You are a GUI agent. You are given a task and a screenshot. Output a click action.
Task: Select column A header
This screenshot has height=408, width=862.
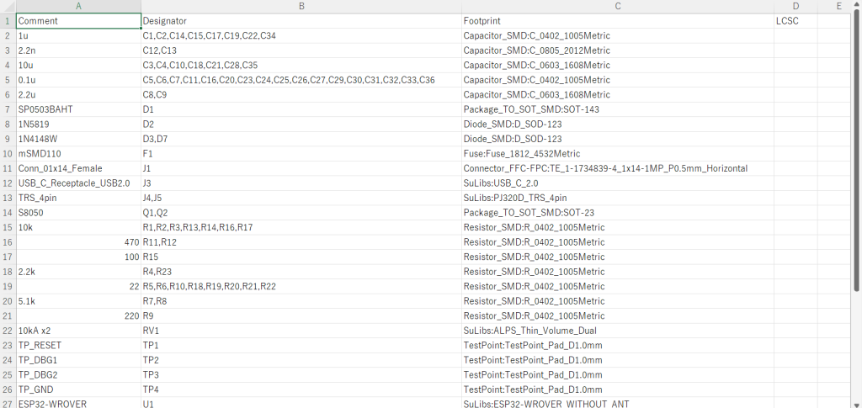pyautogui.click(x=78, y=6)
